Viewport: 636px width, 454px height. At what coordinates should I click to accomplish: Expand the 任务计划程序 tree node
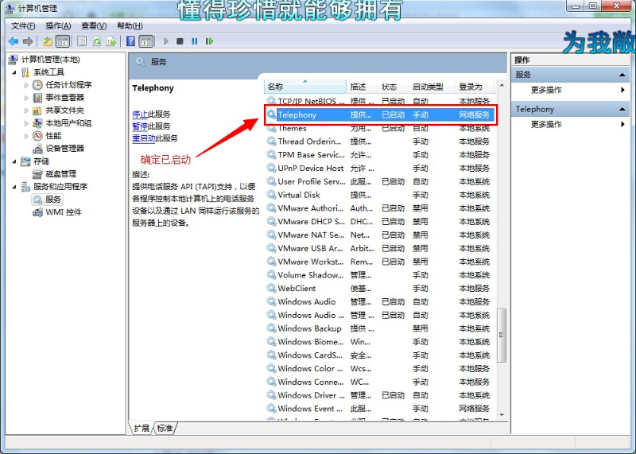point(26,85)
